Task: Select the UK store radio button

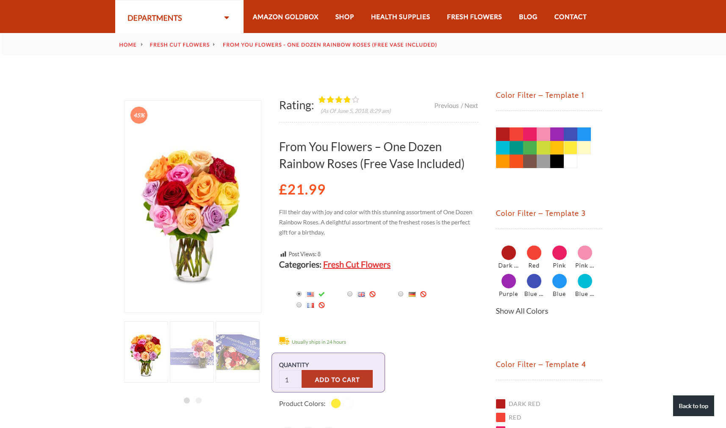Action: coord(350,294)
